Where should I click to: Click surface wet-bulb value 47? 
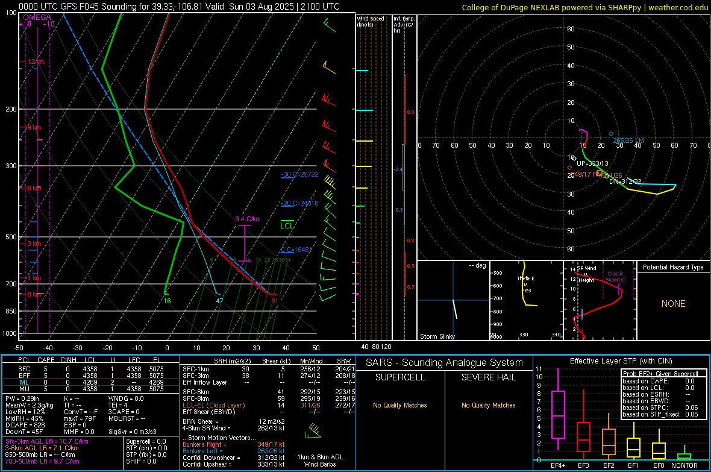pyautogui.click(x=219, y=301)
